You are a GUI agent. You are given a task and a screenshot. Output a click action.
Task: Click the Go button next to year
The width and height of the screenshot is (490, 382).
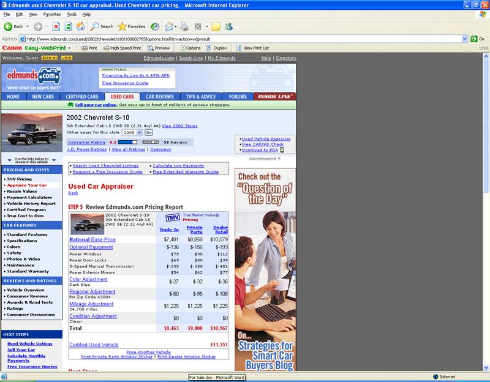pos(149,132)
